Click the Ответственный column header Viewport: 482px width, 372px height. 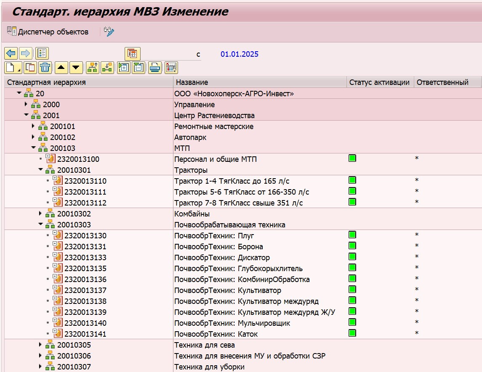click(442, 82)
